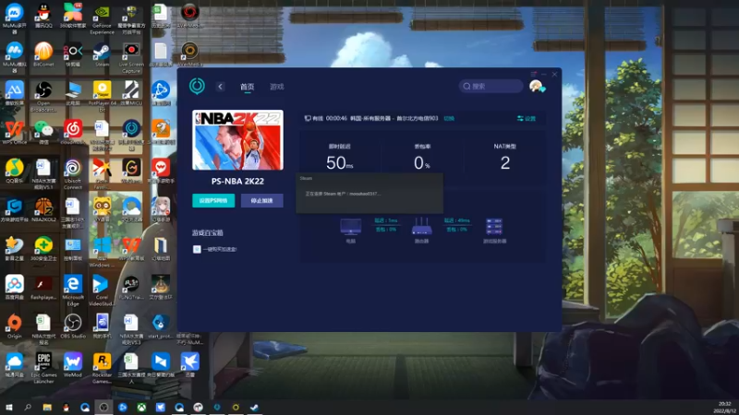The height and width of the screenshot is (415, 739).
Task: Open the QQ音乐 desktop shortcut
Action: click(14, 171)
